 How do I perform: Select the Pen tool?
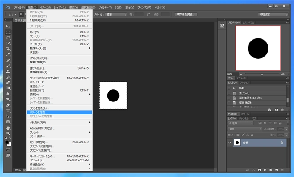click(8, 105)
